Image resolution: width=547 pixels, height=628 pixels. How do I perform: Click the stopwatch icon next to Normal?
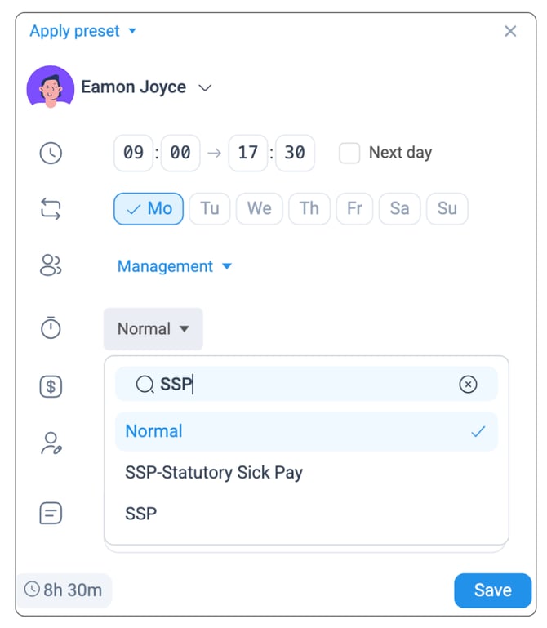pos(51,328)
